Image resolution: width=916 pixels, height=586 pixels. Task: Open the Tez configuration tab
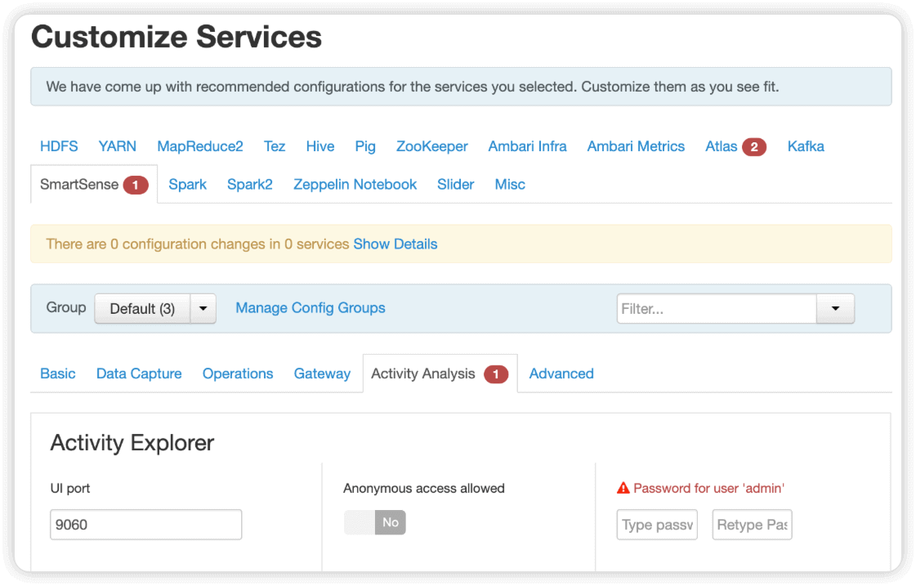click(x=275, y=146)
